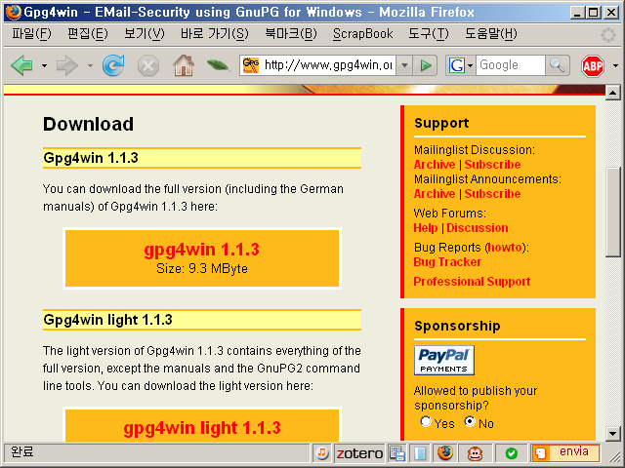Click the music note status bar icon
Image resolution: width=625 pixels, height=468 pixels.
[x=322, y=453]
